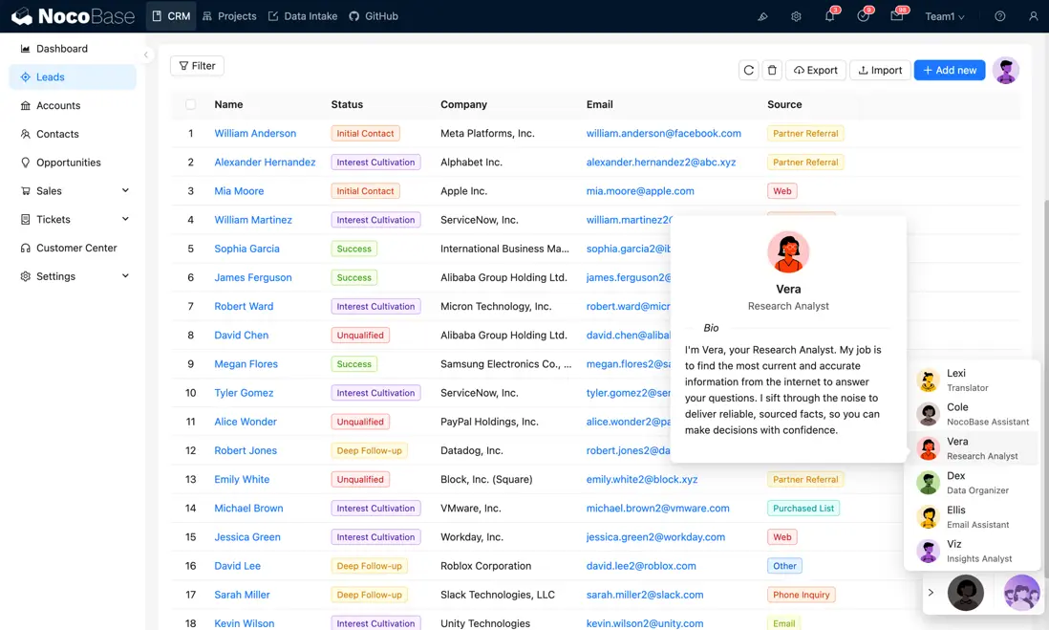Expand the Team1 dropdown

(x=944, y=16)
